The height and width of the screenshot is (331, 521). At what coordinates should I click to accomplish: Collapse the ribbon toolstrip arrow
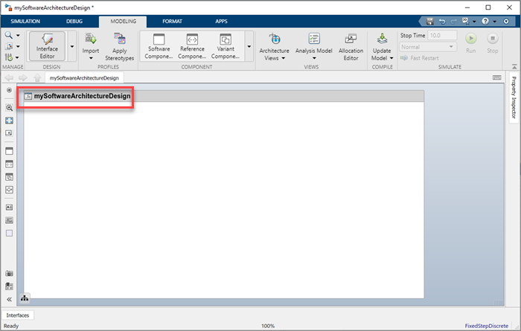(x=514, y=66)
